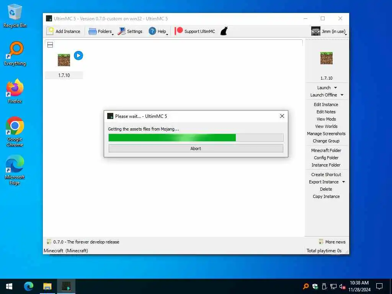Select the Microsoft Edge desktop shortcut

click(15, 170)
